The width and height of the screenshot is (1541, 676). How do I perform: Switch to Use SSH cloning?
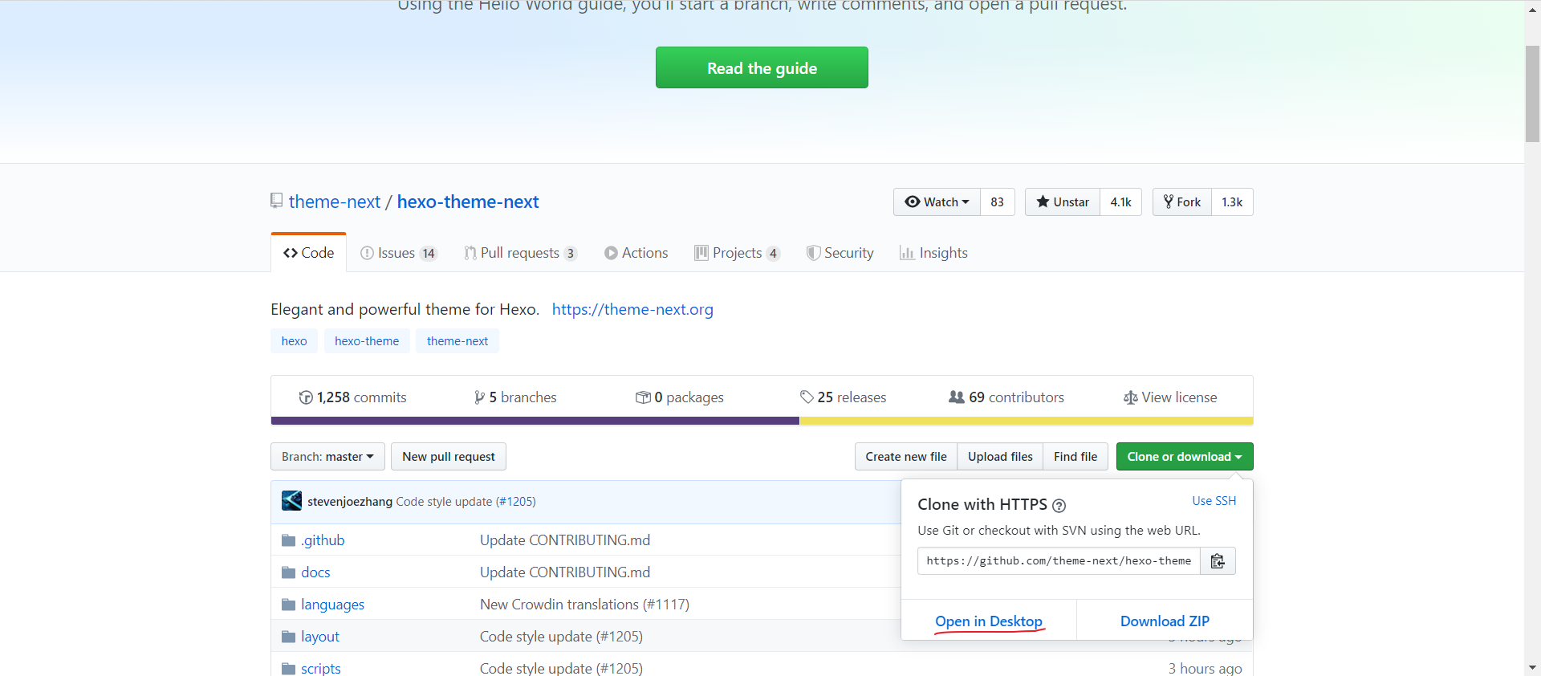1214,501
